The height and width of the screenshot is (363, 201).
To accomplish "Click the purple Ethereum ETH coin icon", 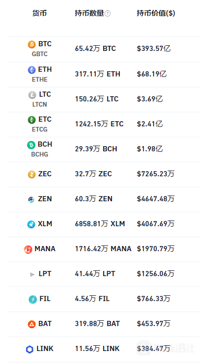I will (32, 70).
